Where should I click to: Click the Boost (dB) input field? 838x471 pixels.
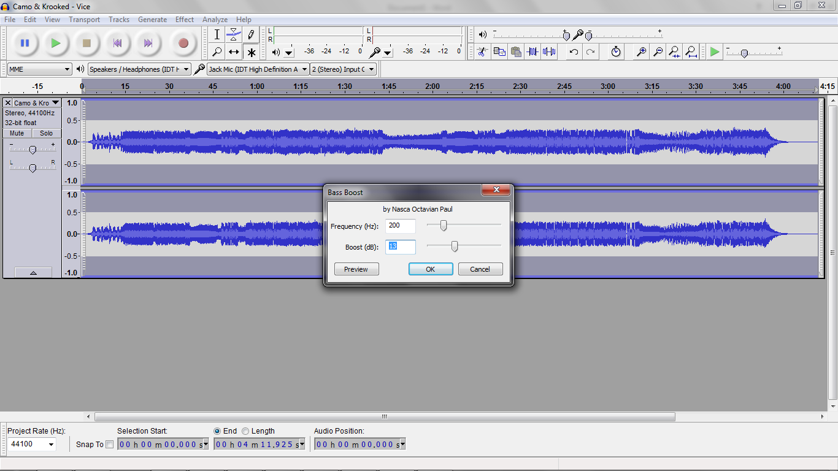click(401, 247)
